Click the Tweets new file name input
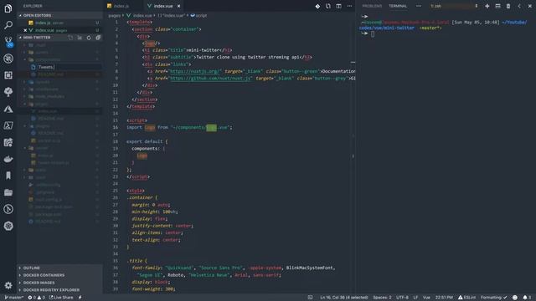This screenshot has height=301, width=536. (69, 67)
